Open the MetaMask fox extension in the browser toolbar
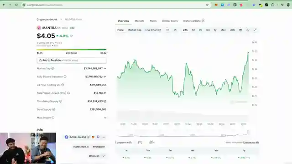This screenshot has height=164, width=292. pyautogui.click(x=216, y=5)
